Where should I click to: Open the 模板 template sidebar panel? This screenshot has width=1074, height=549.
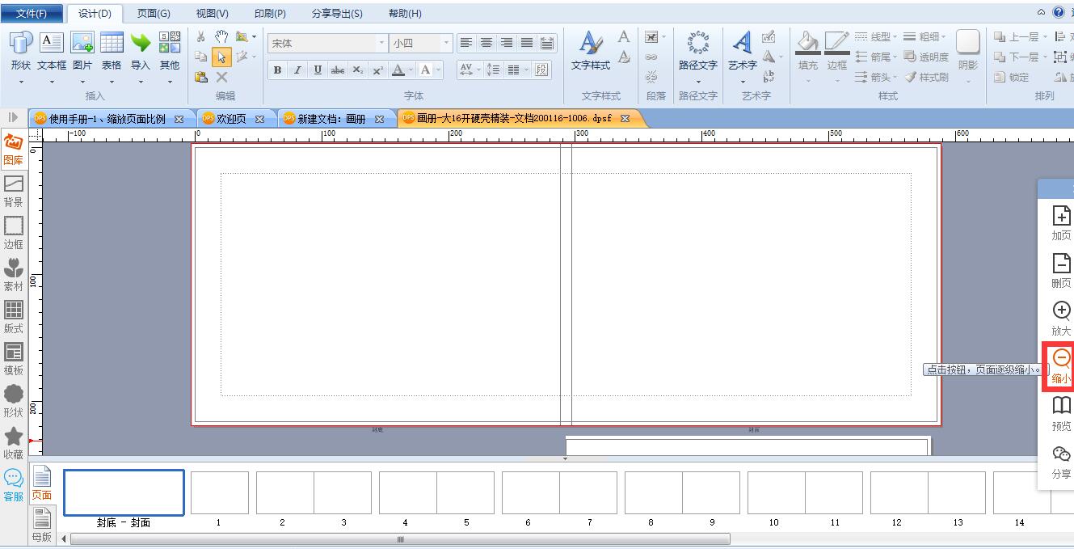coord(14,360)
